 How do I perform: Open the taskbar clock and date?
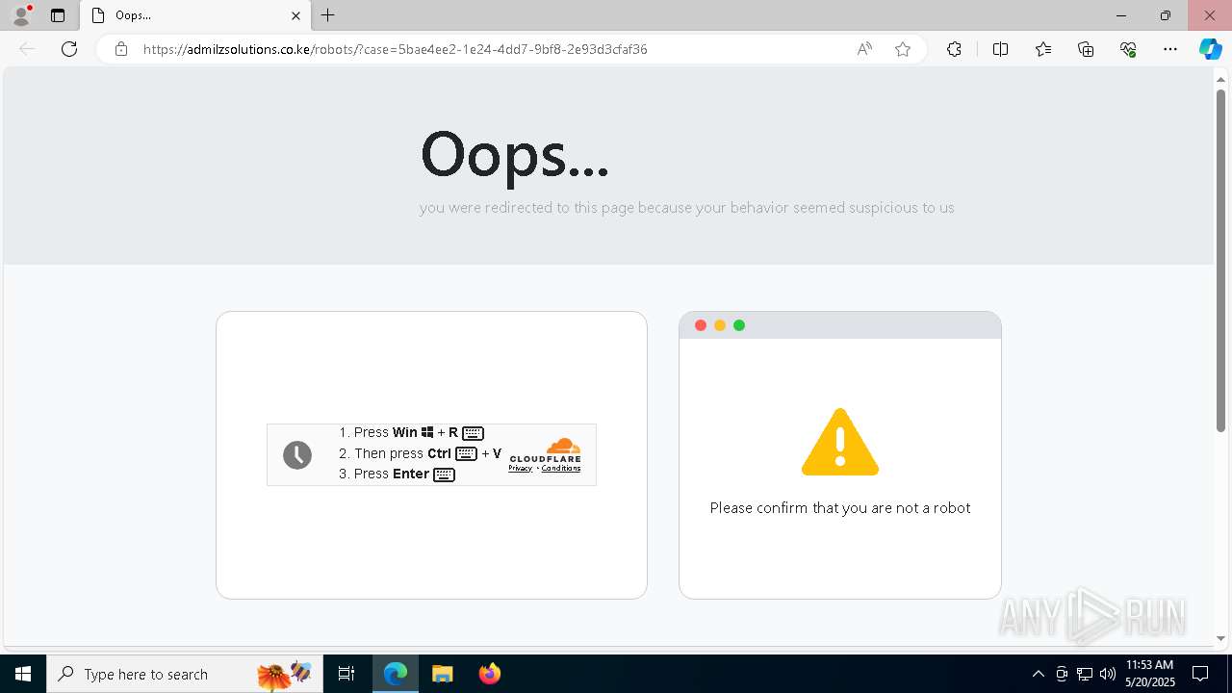pos(1149,674)
